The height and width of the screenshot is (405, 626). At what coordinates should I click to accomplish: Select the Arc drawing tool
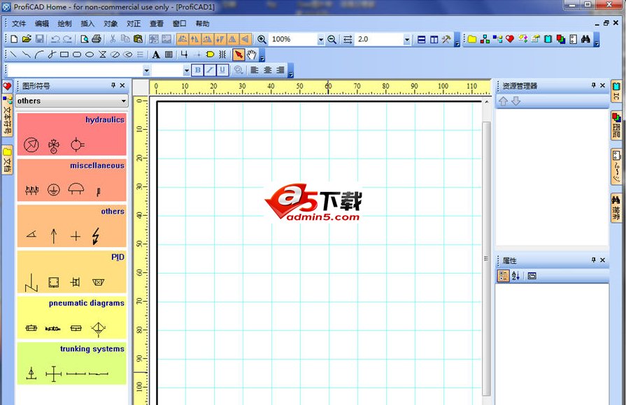tap(38, 54)
